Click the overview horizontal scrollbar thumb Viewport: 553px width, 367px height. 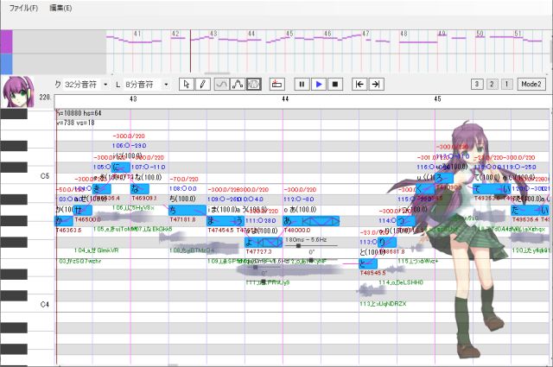click(217, 73)
